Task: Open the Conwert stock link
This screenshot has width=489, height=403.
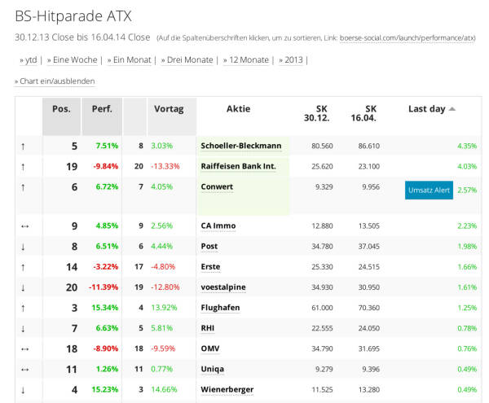Action: (x=217, y=186)
